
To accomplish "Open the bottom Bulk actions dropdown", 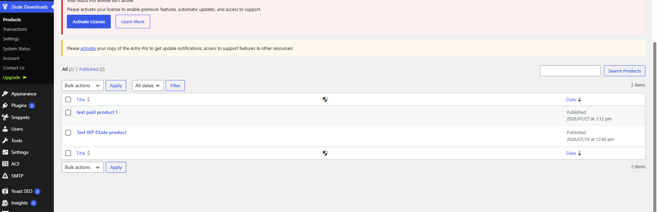I will coord(83,167).
